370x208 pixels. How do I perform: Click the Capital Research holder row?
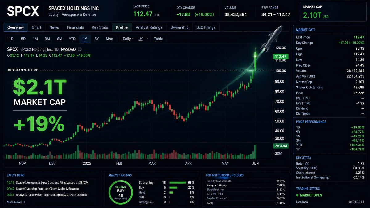pyautogui.click(x=246, y=198)
